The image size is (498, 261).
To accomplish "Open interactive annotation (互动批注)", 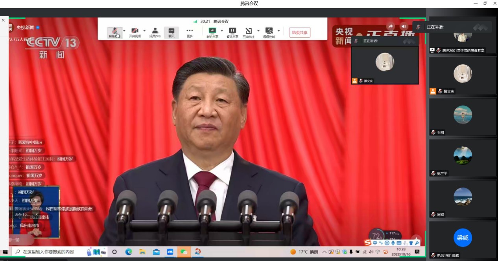I will click(x=249, y=33).
